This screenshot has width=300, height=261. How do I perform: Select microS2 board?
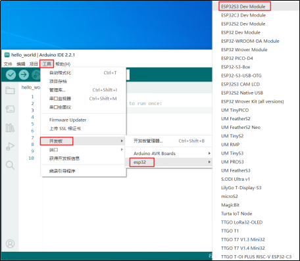[x=256, y=197]
